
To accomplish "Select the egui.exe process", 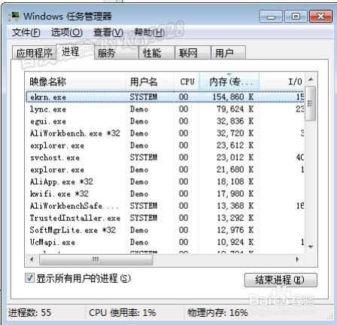I will [x=165, y=121].
